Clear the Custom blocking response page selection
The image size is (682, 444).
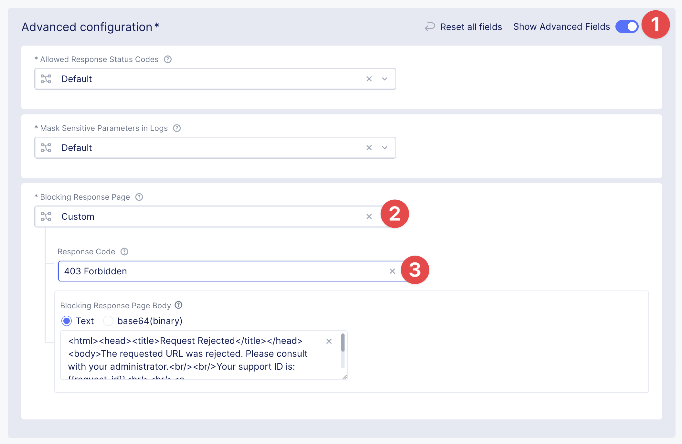coord(369,217)
